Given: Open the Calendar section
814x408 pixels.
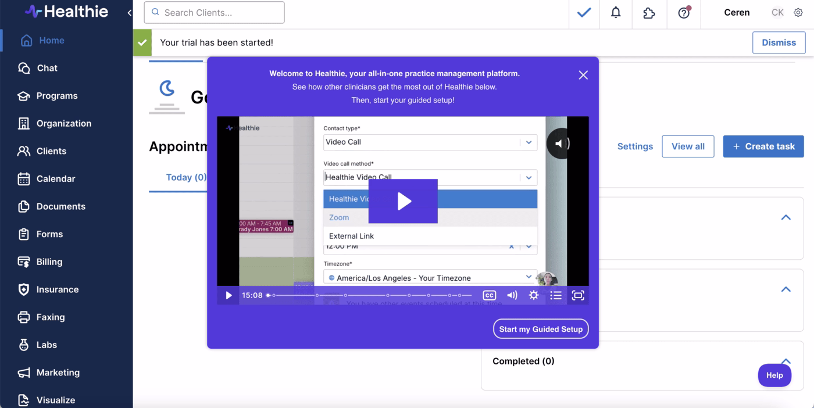Looking at the screenshot, I should (x=56, y=178).
